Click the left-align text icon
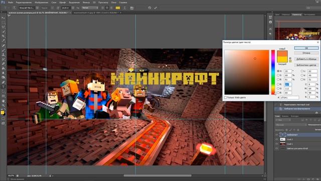This screenshot has width=321, height=181. (x=102, y=8)
